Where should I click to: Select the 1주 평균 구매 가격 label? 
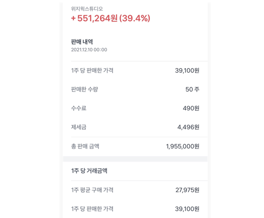[92, 190]
